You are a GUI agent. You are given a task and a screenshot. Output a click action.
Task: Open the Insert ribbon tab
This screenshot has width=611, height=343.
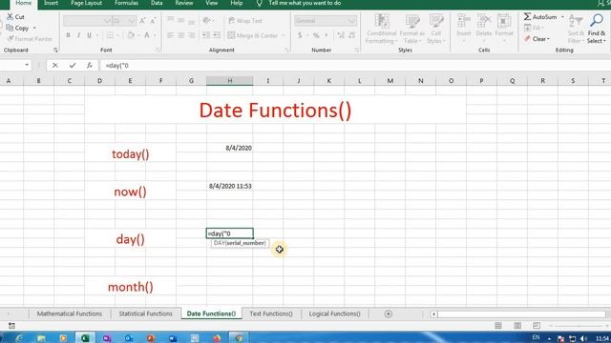click(51, 3)
